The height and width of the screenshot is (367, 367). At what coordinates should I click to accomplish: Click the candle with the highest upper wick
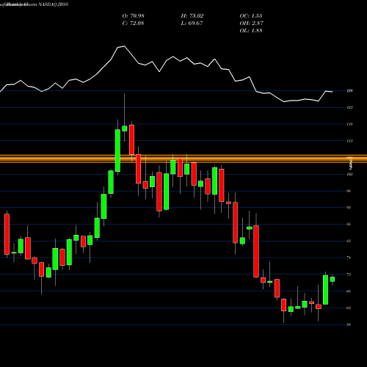(x=125, y=128)
